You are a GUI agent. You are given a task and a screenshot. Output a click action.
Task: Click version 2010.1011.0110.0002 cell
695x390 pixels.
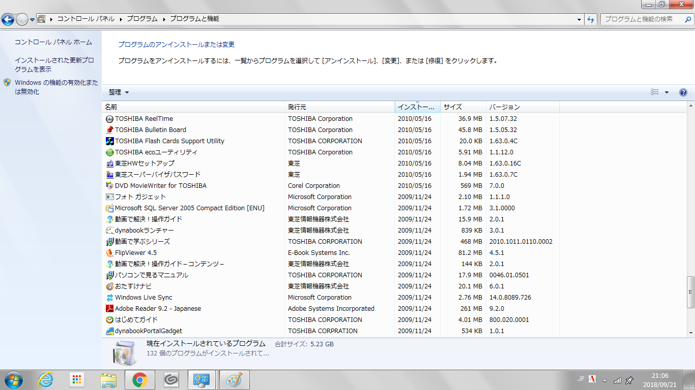[521, 242]
